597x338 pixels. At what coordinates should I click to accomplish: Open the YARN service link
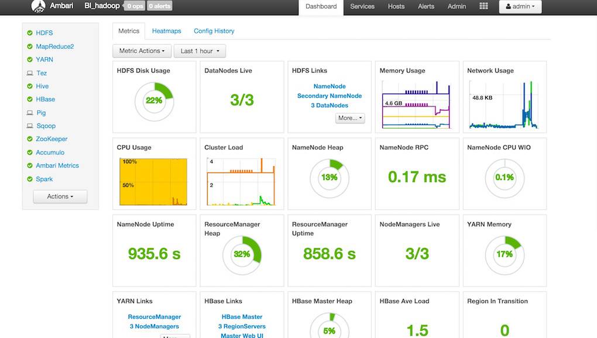tap(44, 60)
